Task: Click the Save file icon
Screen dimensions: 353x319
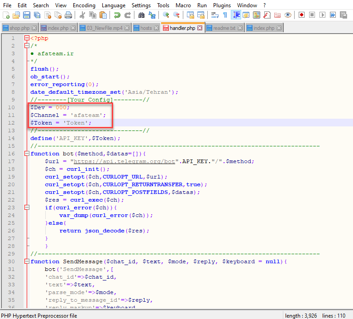Action: click(27, 15)
